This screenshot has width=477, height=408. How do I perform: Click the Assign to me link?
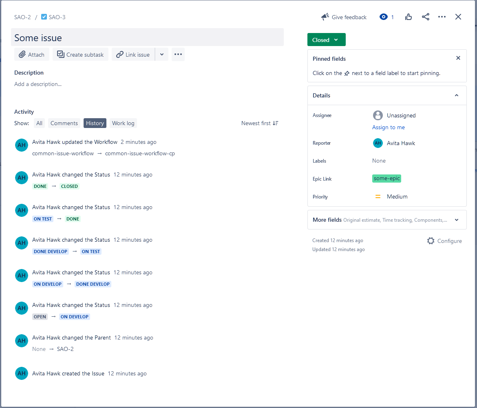pyautogui.click(x=388, y=127)
